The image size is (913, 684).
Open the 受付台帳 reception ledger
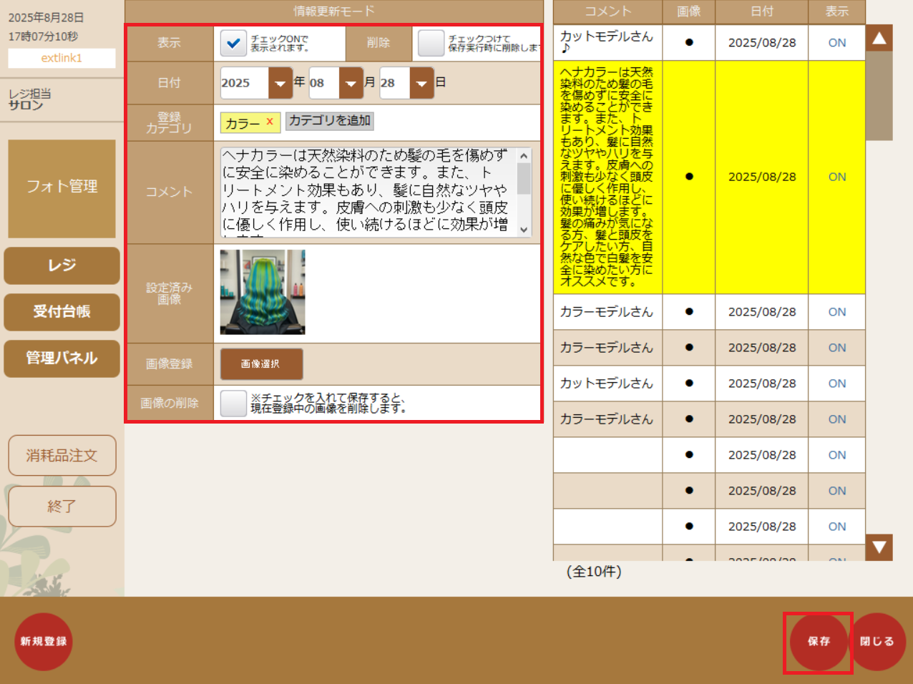coord(61,312)
